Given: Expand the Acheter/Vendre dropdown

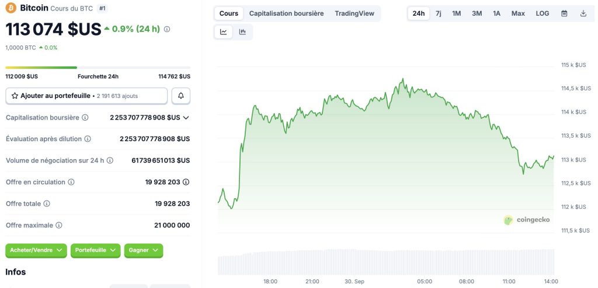Looking at the screenshot, I should 36,250.
